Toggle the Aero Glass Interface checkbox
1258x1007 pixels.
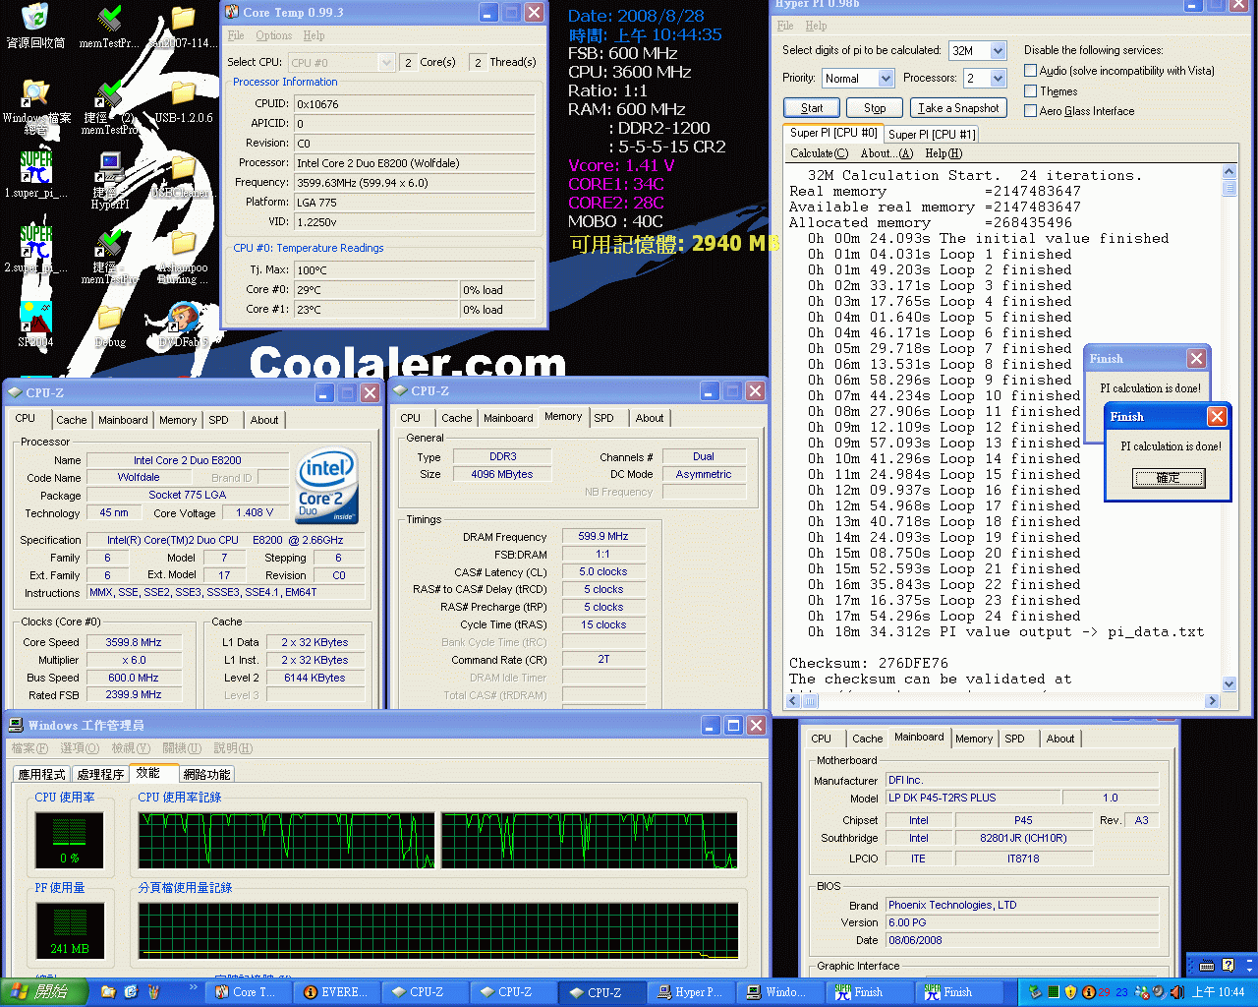click(1030, 110)
